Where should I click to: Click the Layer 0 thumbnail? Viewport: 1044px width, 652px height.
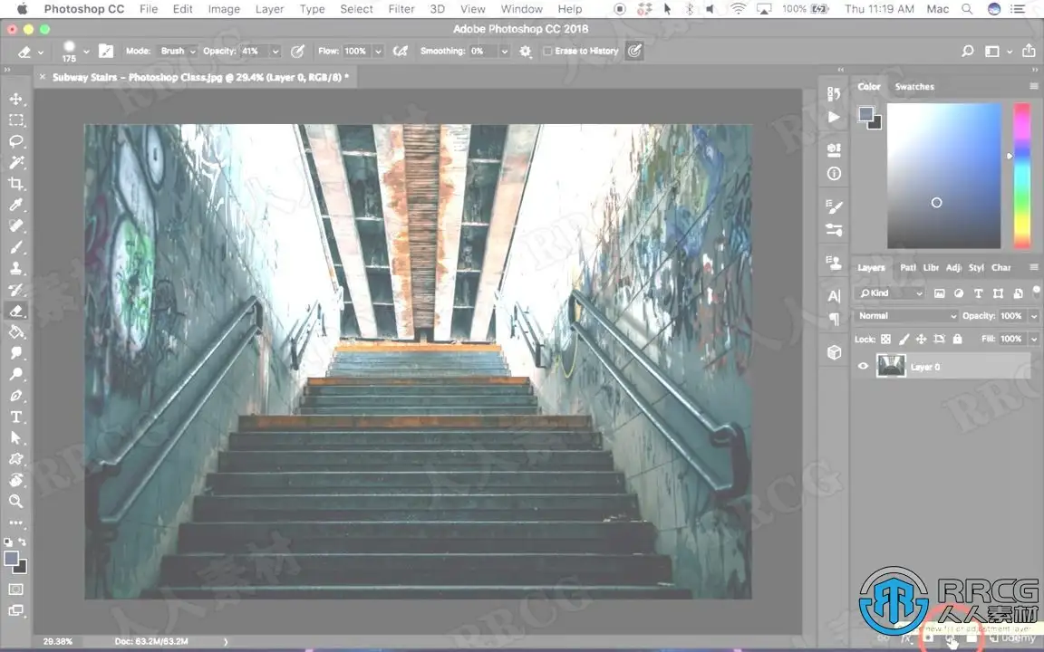tap(891, 366)
